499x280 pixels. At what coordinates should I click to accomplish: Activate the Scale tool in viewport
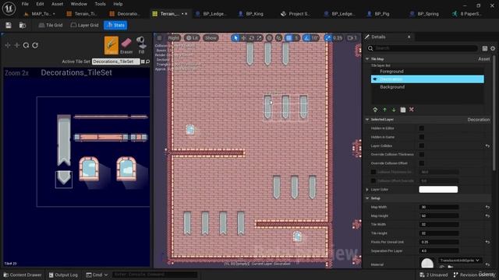260,38
